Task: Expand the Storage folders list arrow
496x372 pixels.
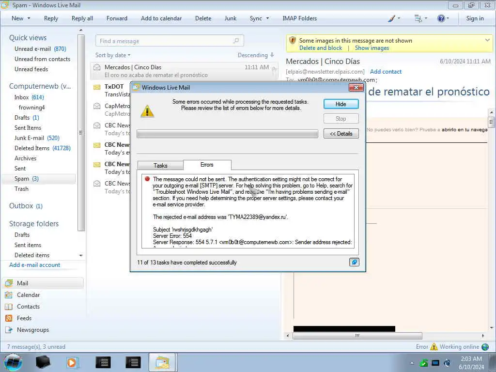Action: [81, 255]
